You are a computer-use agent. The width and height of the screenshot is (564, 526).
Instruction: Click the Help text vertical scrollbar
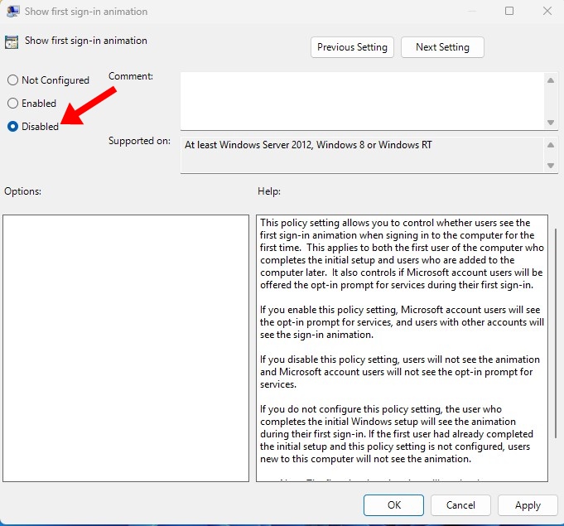[x=556, y=333]
